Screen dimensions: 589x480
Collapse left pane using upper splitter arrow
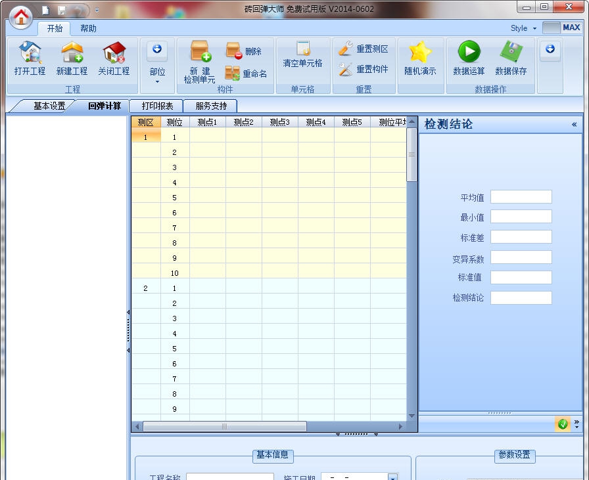(x=128, y=313)
